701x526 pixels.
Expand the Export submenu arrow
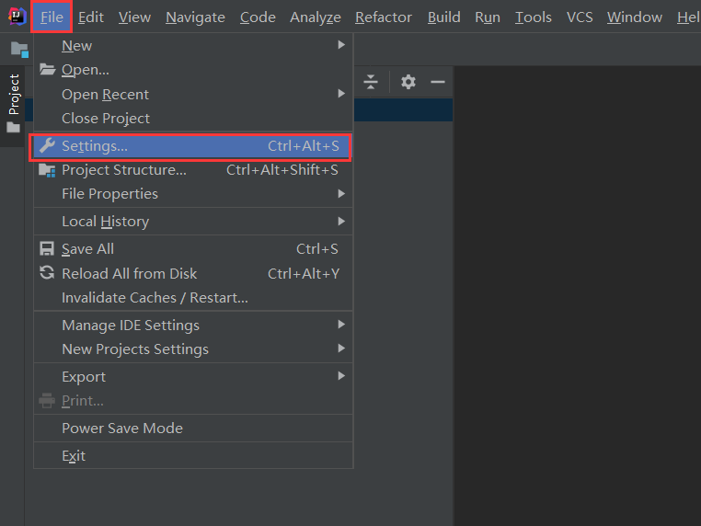(x=341, y=376)
